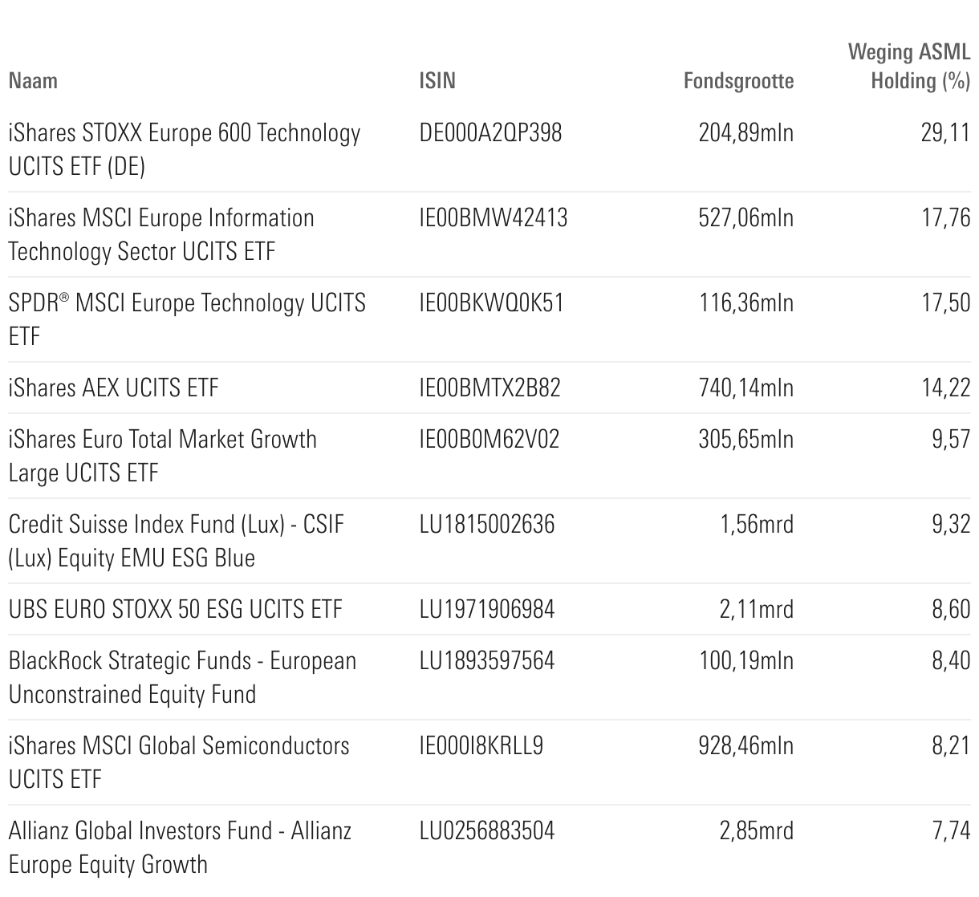Sort by the Fondsgrootte column header
The height and width of the screenshot is (897, 979).
tap(738, 81)
